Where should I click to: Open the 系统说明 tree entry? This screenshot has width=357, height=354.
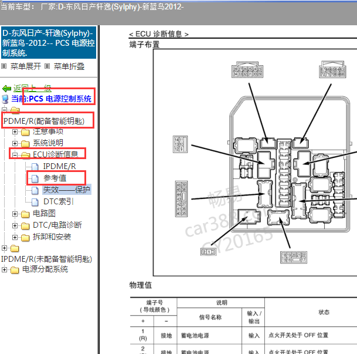coord(48,143)
